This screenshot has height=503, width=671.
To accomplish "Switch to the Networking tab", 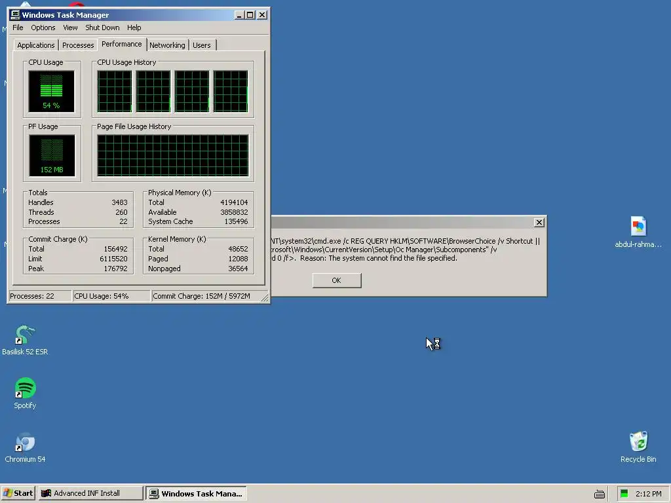I will (167, 45).
